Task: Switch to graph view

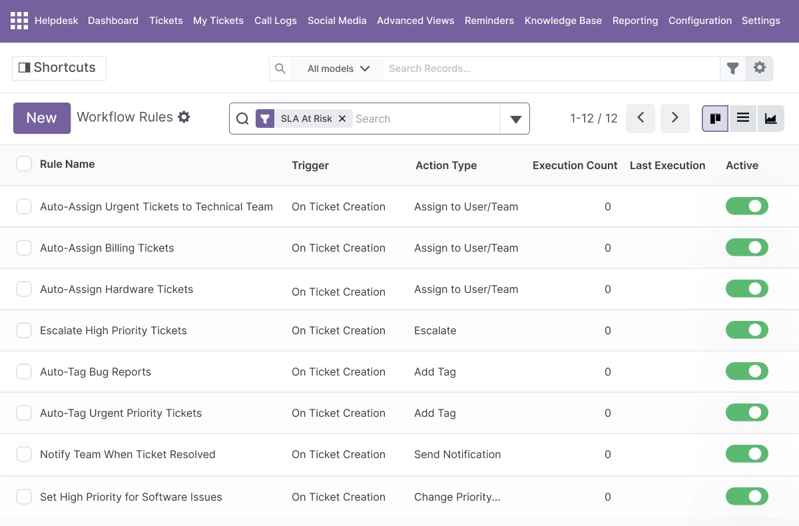Action: coord(771,119)
